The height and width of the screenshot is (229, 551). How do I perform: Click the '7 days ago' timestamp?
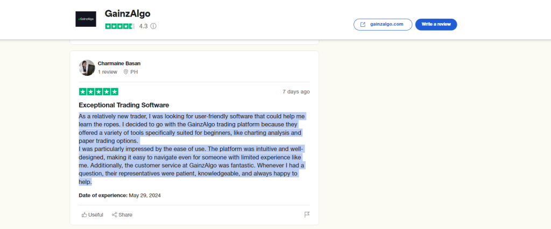click(x=296, y=92)
